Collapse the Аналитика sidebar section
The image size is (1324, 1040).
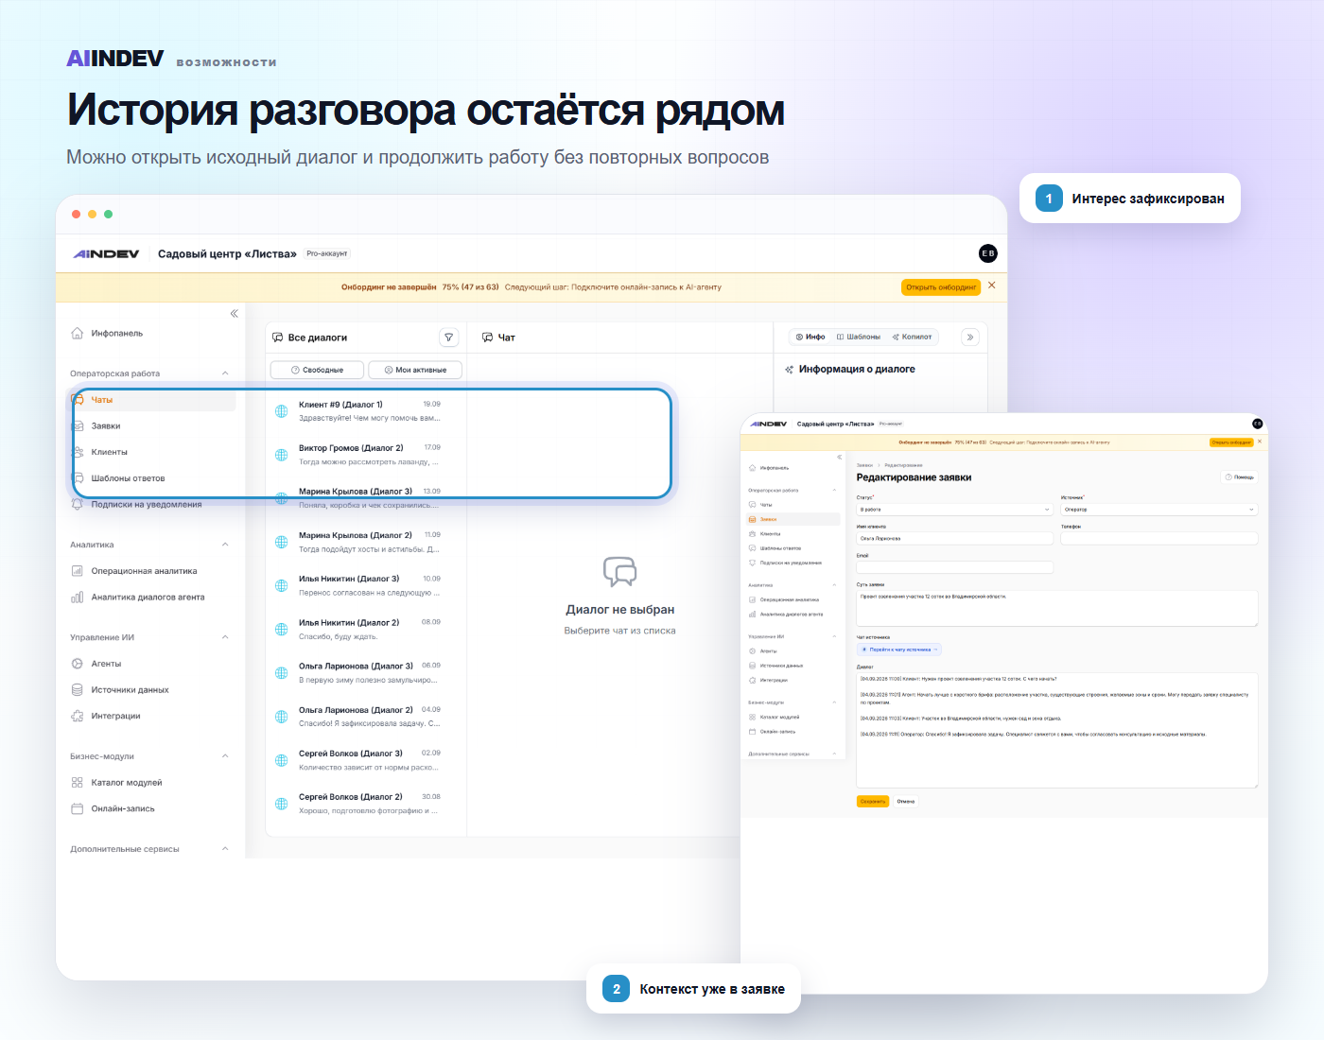[225, 545]
